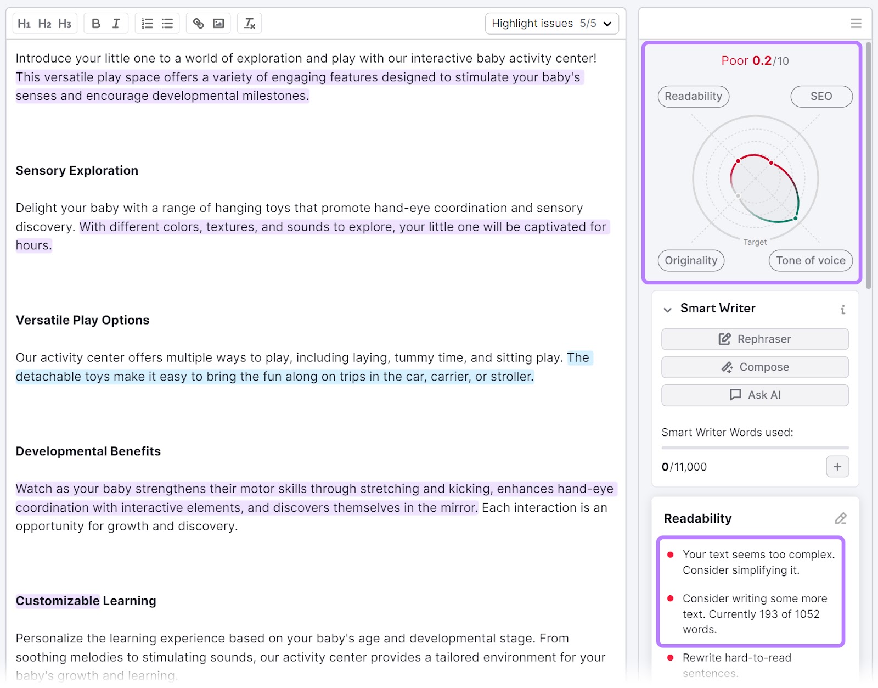
Task: Insert an image
Action: 218,24
